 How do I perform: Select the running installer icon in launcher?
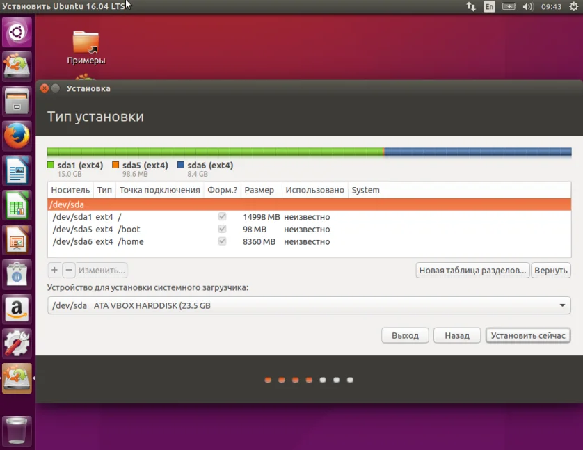point(17,378)
